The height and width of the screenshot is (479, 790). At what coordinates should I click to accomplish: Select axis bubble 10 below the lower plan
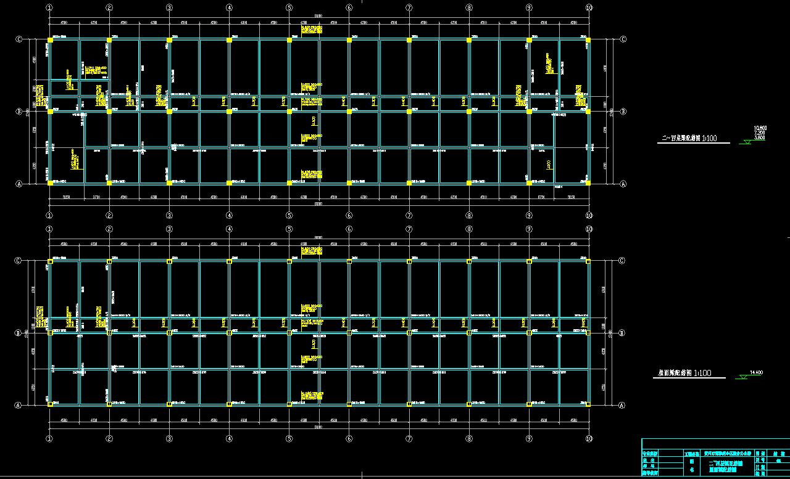[x=589, y=438]
